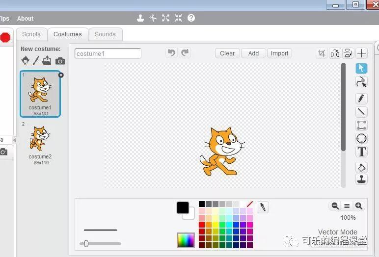
Task: Click the black foreground color swatch
Action: coord(183,207)
